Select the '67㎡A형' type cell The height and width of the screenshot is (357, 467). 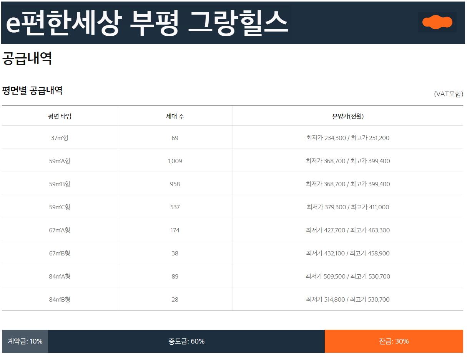(x=60, y=230)
